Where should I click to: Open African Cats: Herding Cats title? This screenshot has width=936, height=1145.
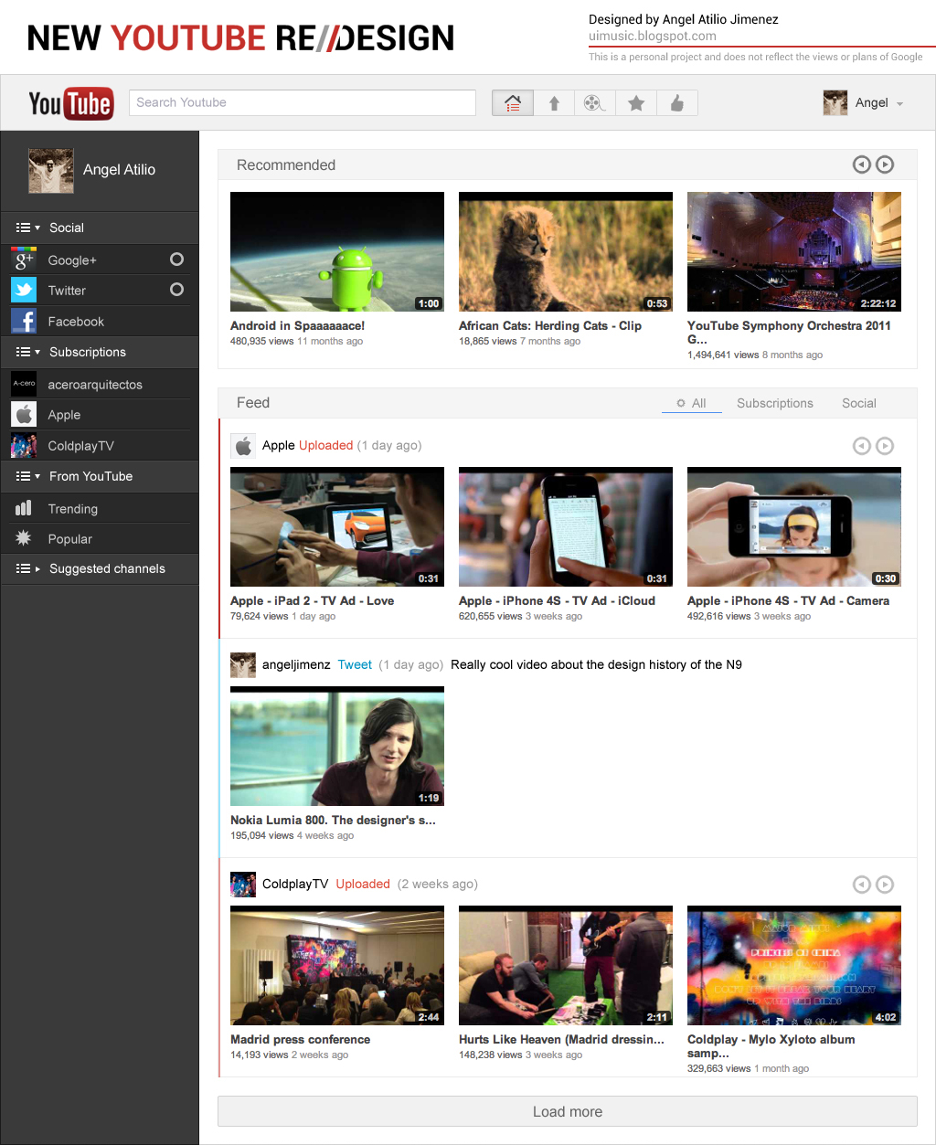click(x=550, y=325)
